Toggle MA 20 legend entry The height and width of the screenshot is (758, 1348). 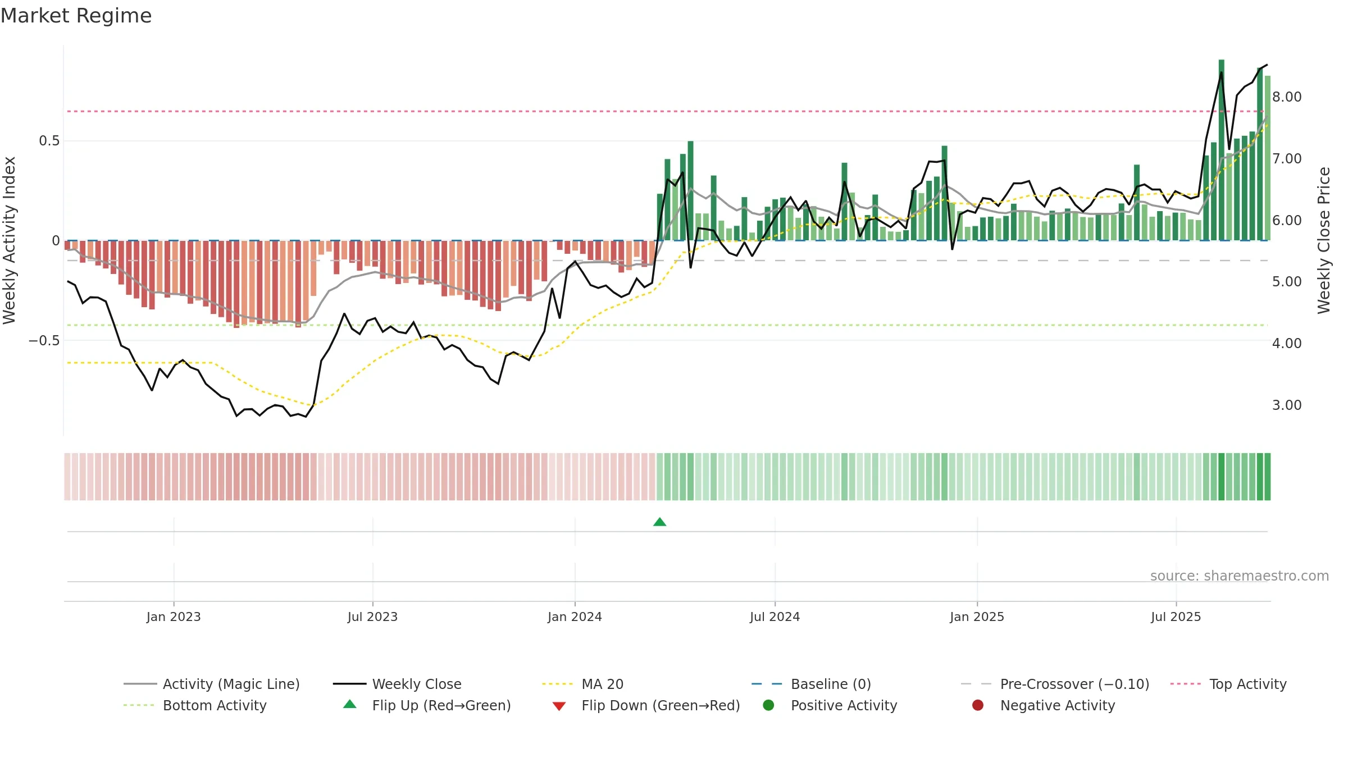[582, 684]
